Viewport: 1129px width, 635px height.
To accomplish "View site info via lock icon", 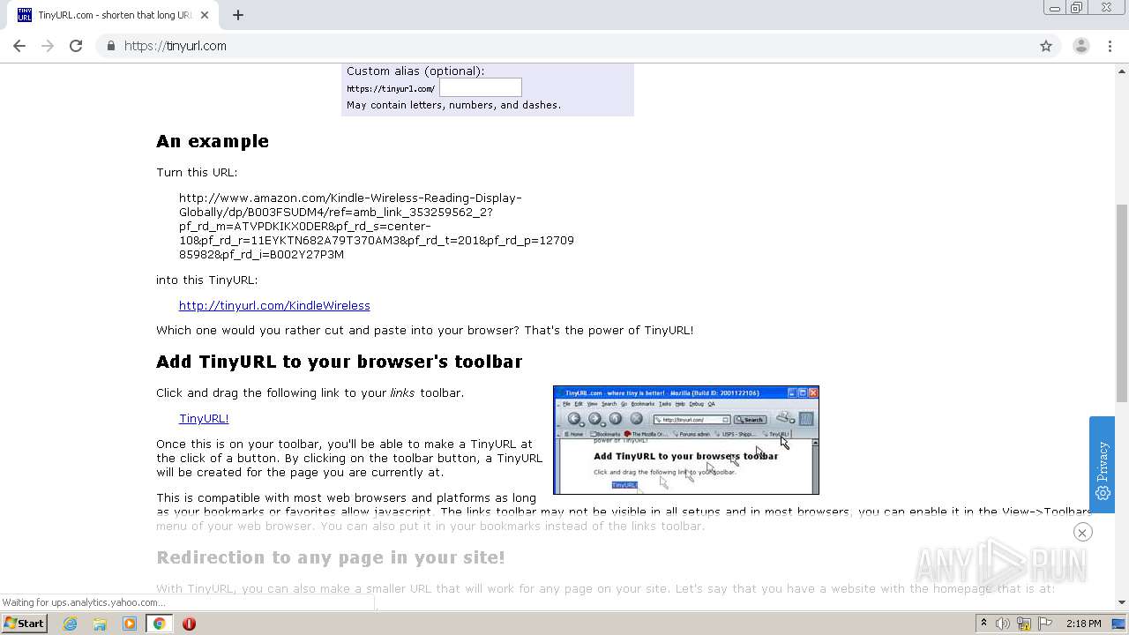I will (x=111, y=46).
